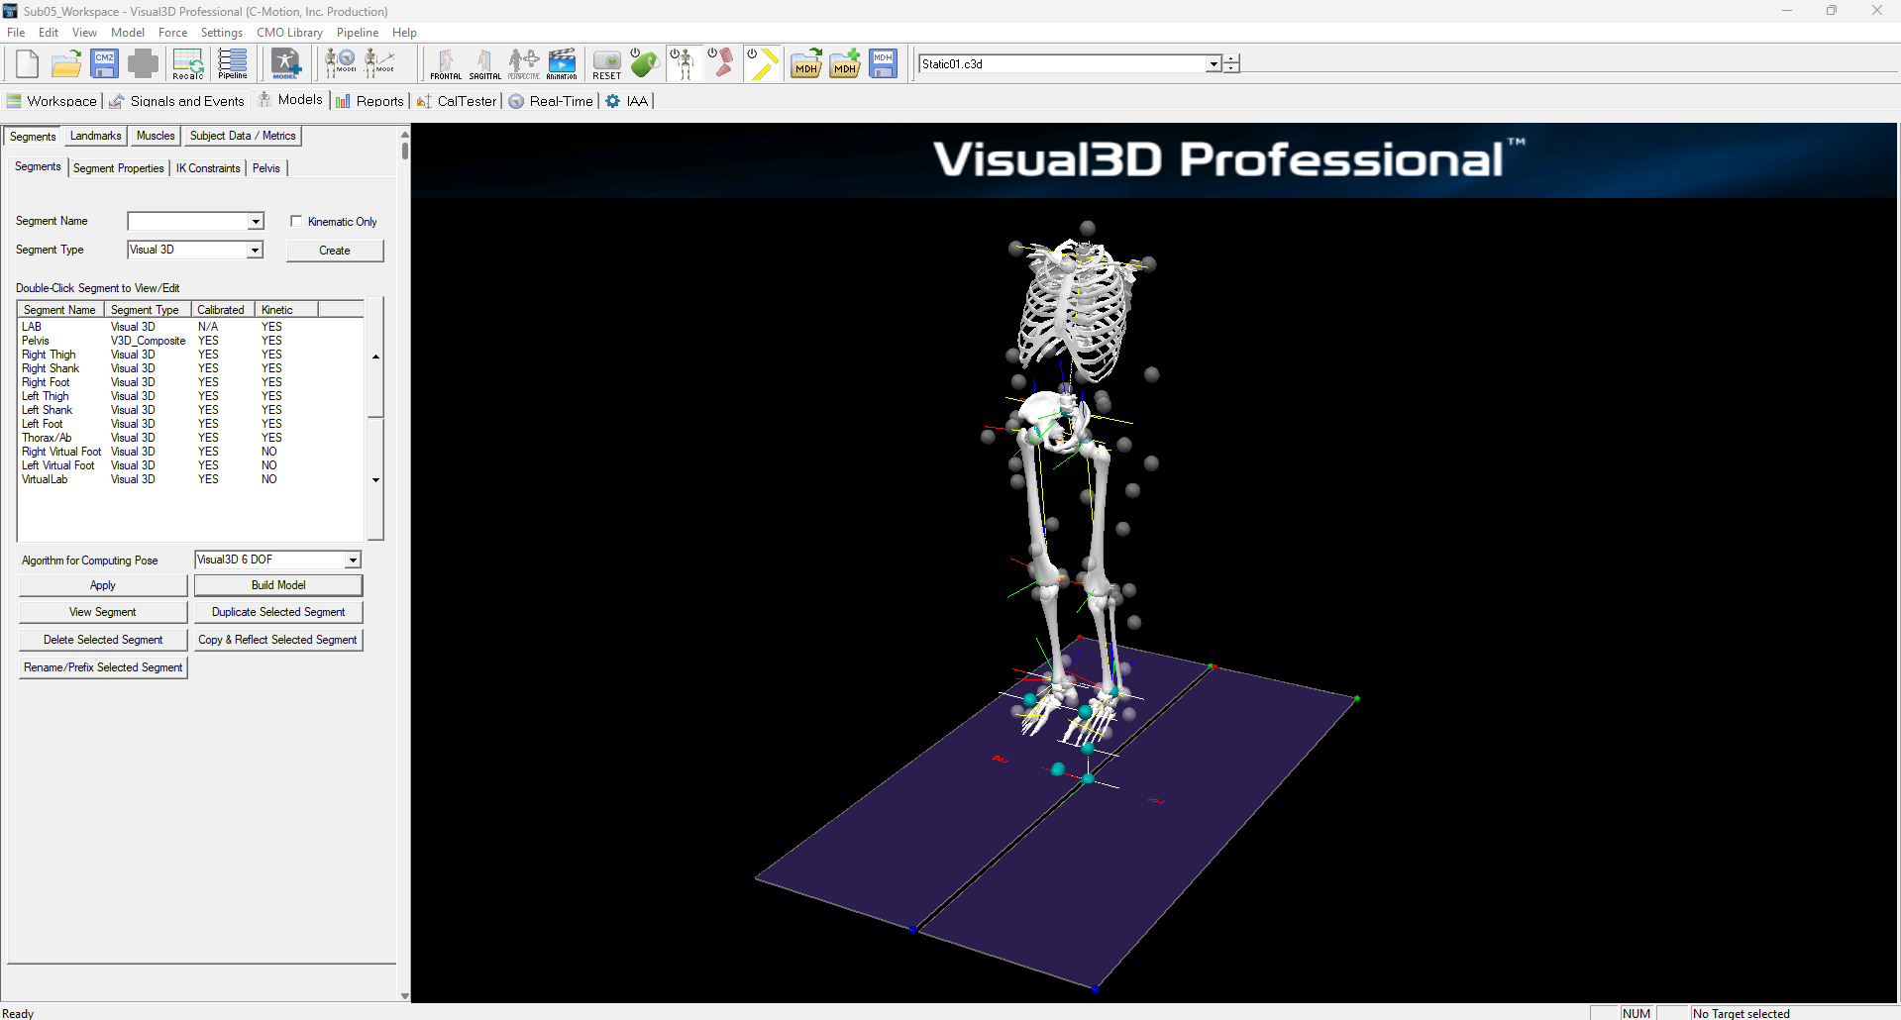
Task: Click the New Workspace blank page icon
Action: (x=27, y=63)
